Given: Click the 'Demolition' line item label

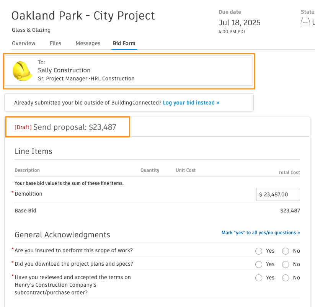Looking at the screenshot, I should click(x=29, y=194).
